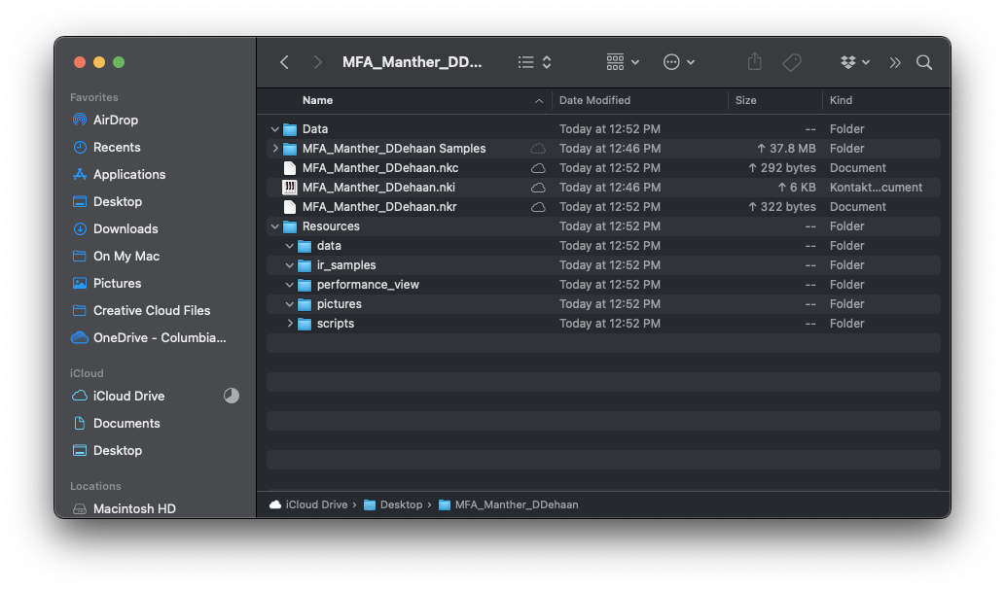This screenshot has width=1005, height=590.
Task: Switch view using list view selector
Action: coord(534,62)
